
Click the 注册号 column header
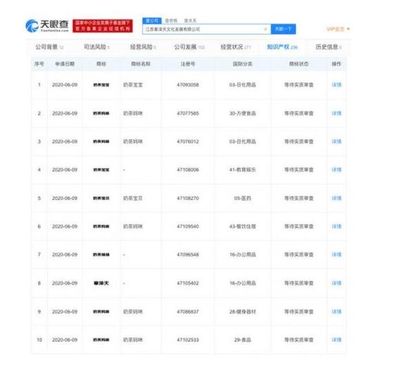tap(188, 64)
